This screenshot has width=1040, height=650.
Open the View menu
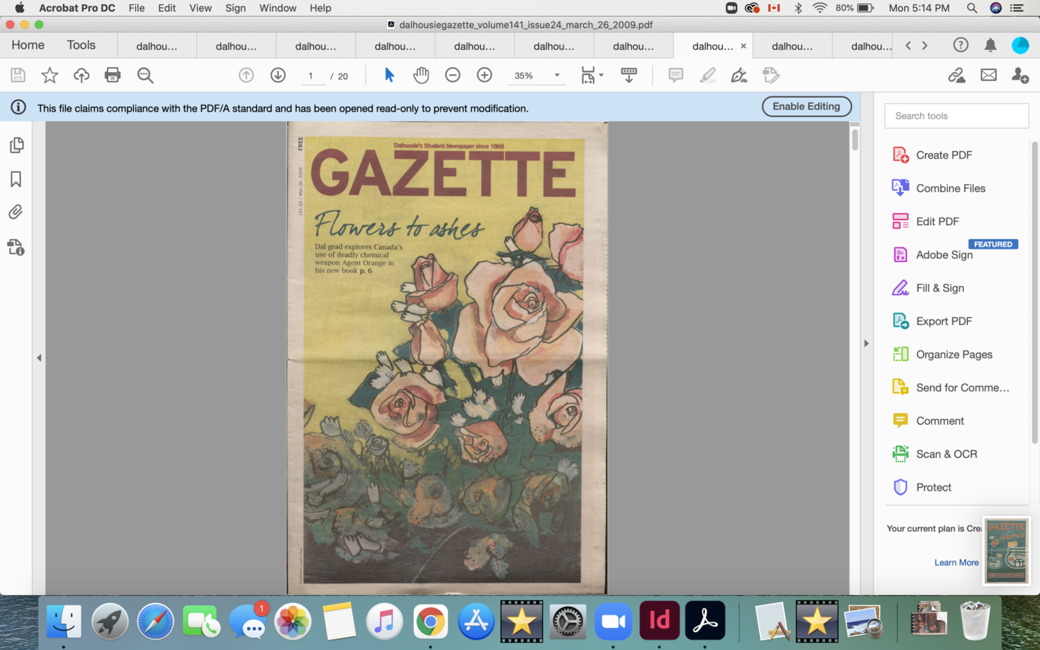(x=200, y=8)
